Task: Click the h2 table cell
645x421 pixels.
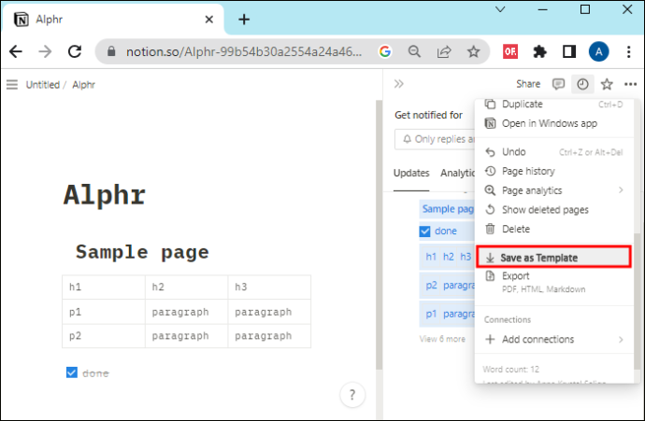Action: coord(186,288)
